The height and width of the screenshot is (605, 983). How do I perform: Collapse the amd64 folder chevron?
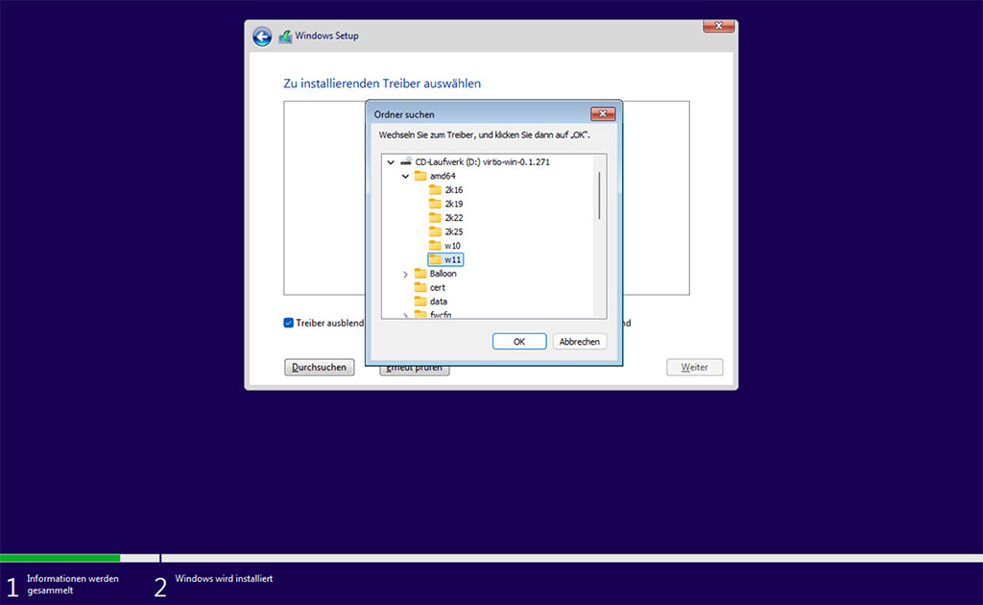(406, 176)
